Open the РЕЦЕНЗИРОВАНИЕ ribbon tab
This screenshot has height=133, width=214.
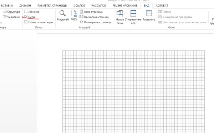pos(125,6)
